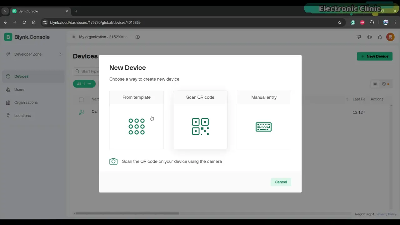
Task: Click the browser back arrow
Action: 5,22
